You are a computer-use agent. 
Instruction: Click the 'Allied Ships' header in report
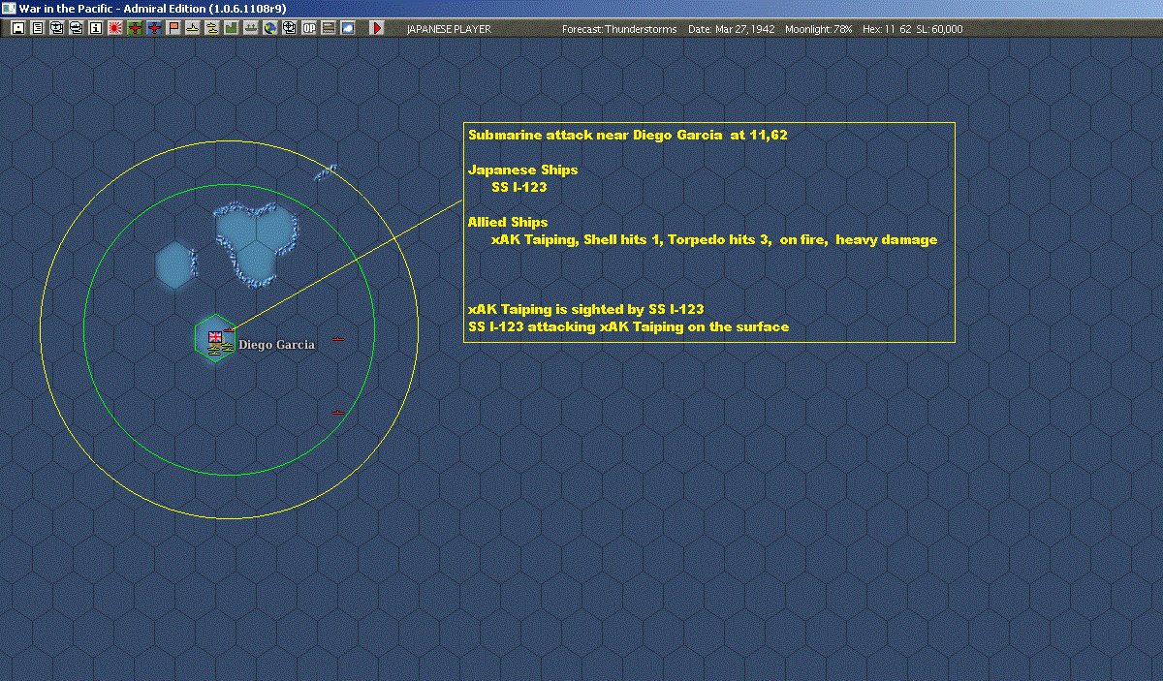pyautogui.click(x=507, y=222)
